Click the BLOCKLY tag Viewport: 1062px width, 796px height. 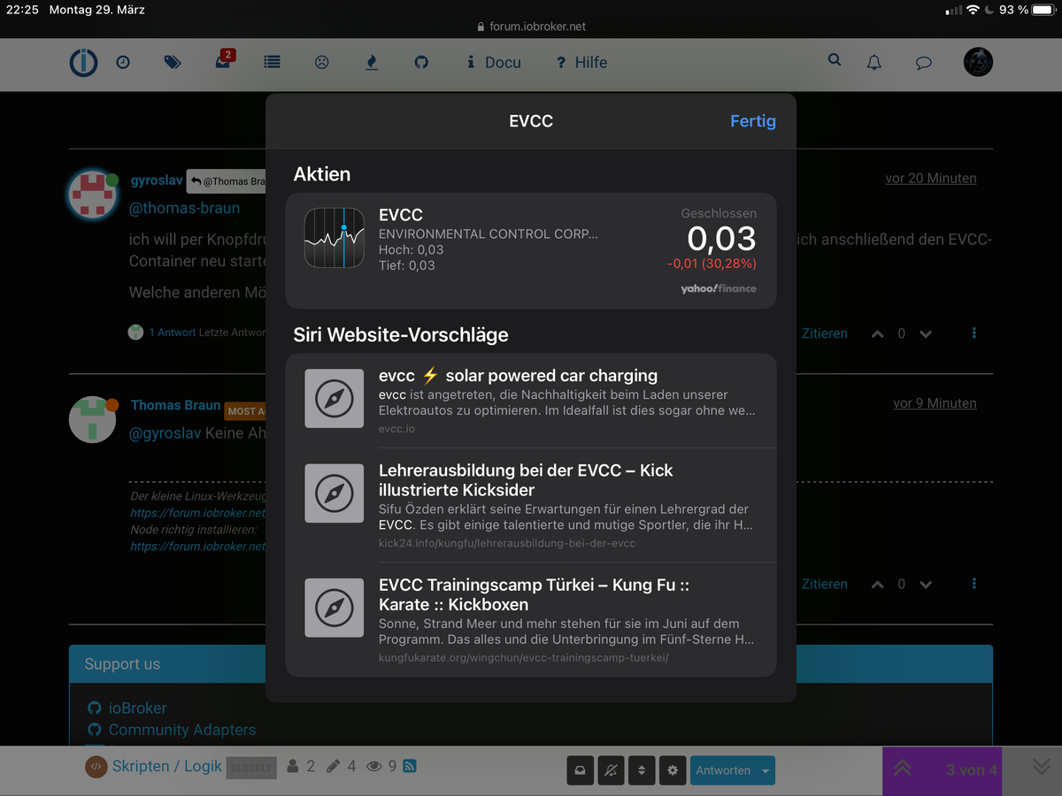250,768
